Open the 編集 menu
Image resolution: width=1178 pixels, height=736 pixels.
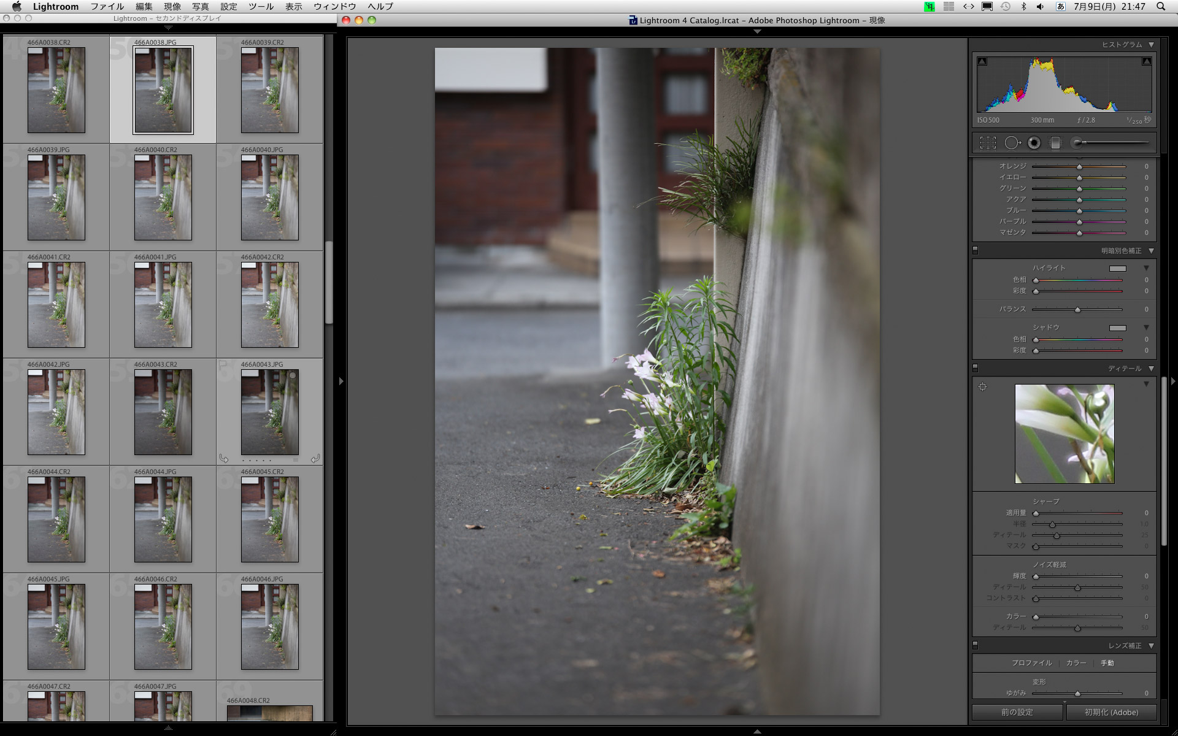pos(144,7)
